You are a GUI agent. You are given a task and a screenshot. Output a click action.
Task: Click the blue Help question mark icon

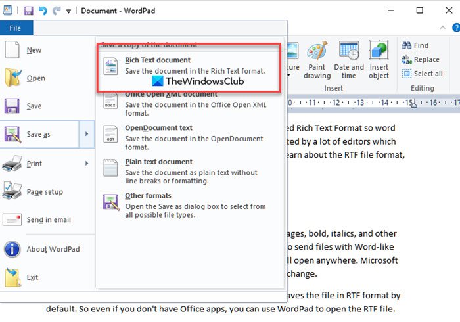456,28
